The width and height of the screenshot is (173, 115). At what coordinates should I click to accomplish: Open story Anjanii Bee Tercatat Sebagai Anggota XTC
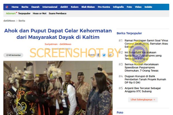pyautogui.click(x=142, y=90)
